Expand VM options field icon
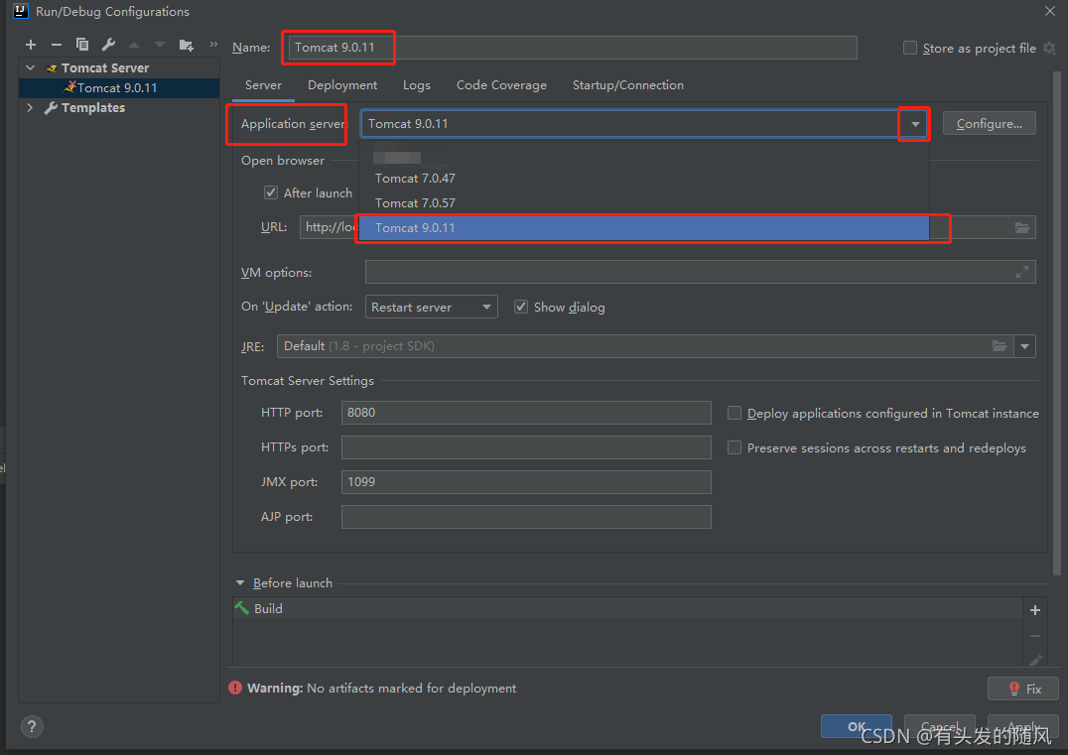This screenshot has height=755, width=1068. tap(1022, 272)
